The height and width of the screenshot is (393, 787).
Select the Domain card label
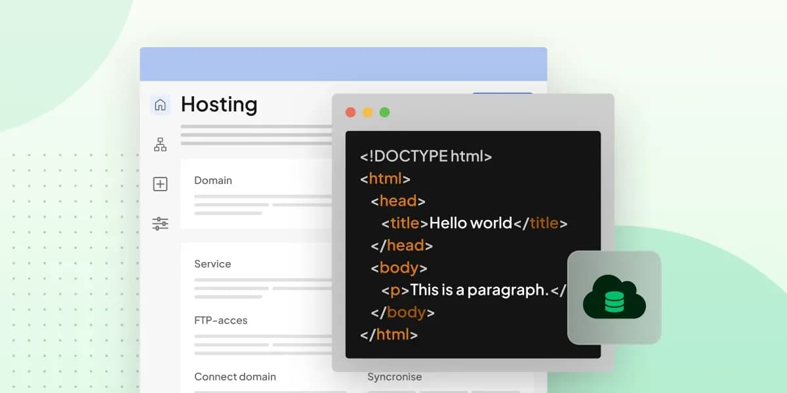pos(213,180)
